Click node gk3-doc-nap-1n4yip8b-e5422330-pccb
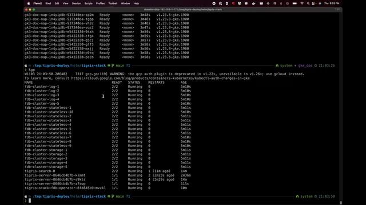366x205 pixels. 59,57
